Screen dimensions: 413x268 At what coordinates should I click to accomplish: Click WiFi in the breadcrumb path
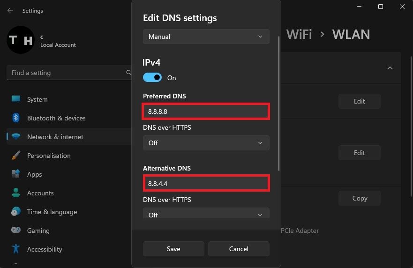point(299,34)
